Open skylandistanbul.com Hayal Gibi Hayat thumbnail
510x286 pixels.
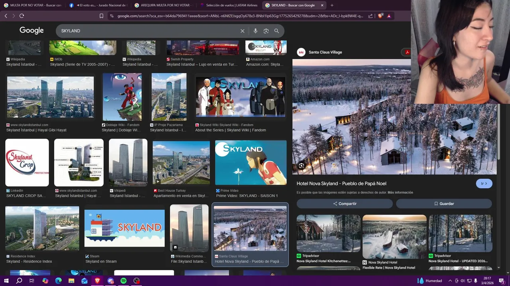point(50,97)
